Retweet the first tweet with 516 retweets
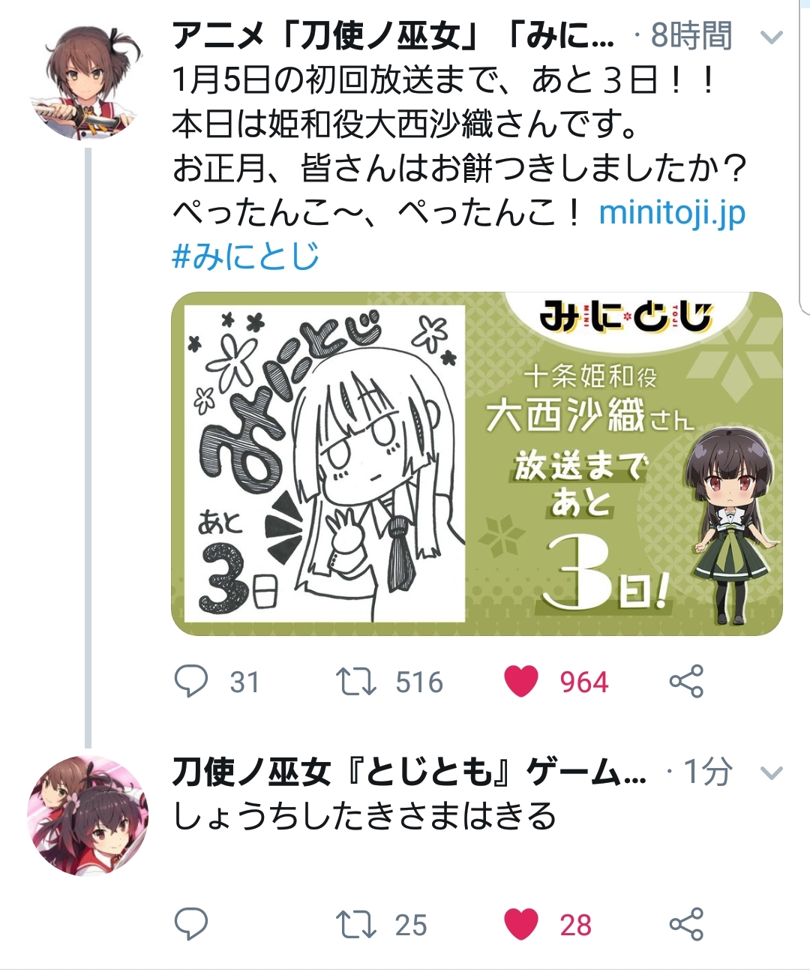This screenshot has width=810, height=972. point(355,682)
